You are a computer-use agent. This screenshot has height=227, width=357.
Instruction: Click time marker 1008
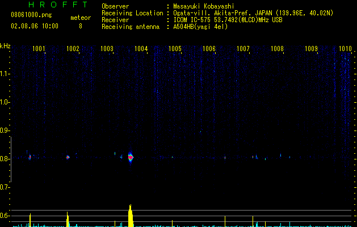277,48
